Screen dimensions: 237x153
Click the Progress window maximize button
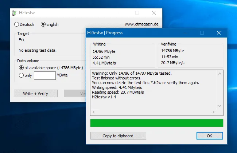[x=202, y=33]
